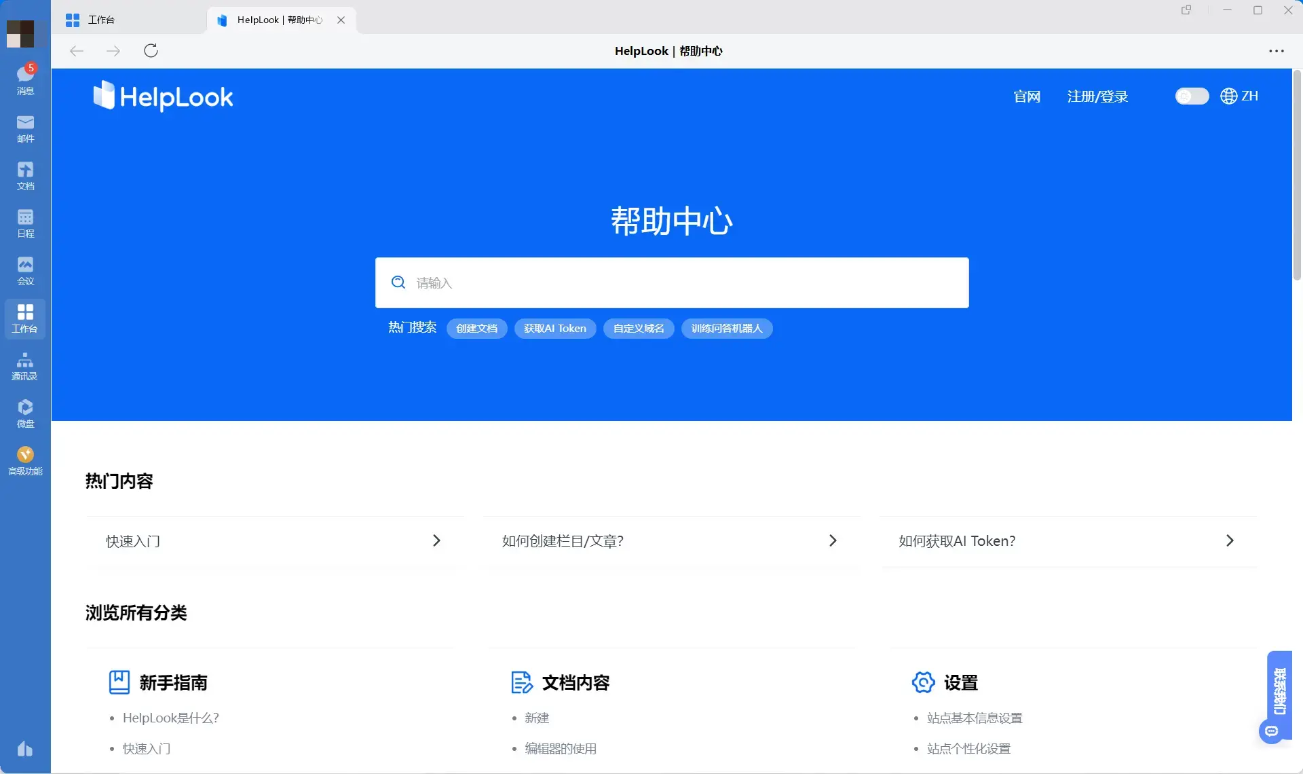Expand the 如何获取AI Token? chevron

[x=1229, y=540]
